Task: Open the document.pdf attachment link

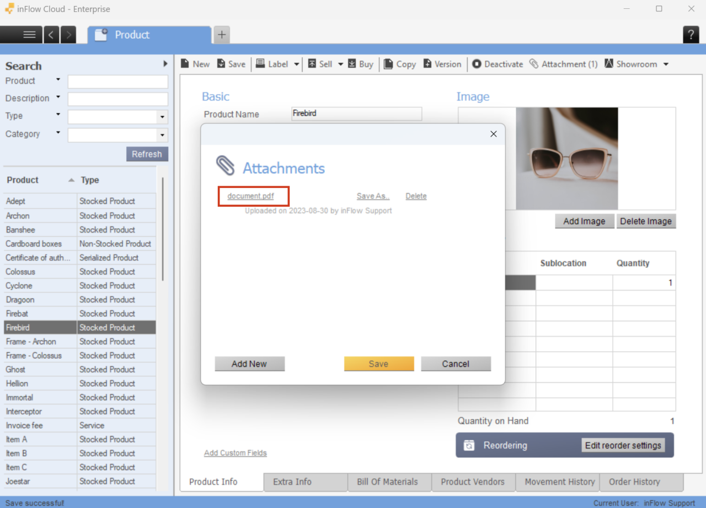Action: [253, 196]
